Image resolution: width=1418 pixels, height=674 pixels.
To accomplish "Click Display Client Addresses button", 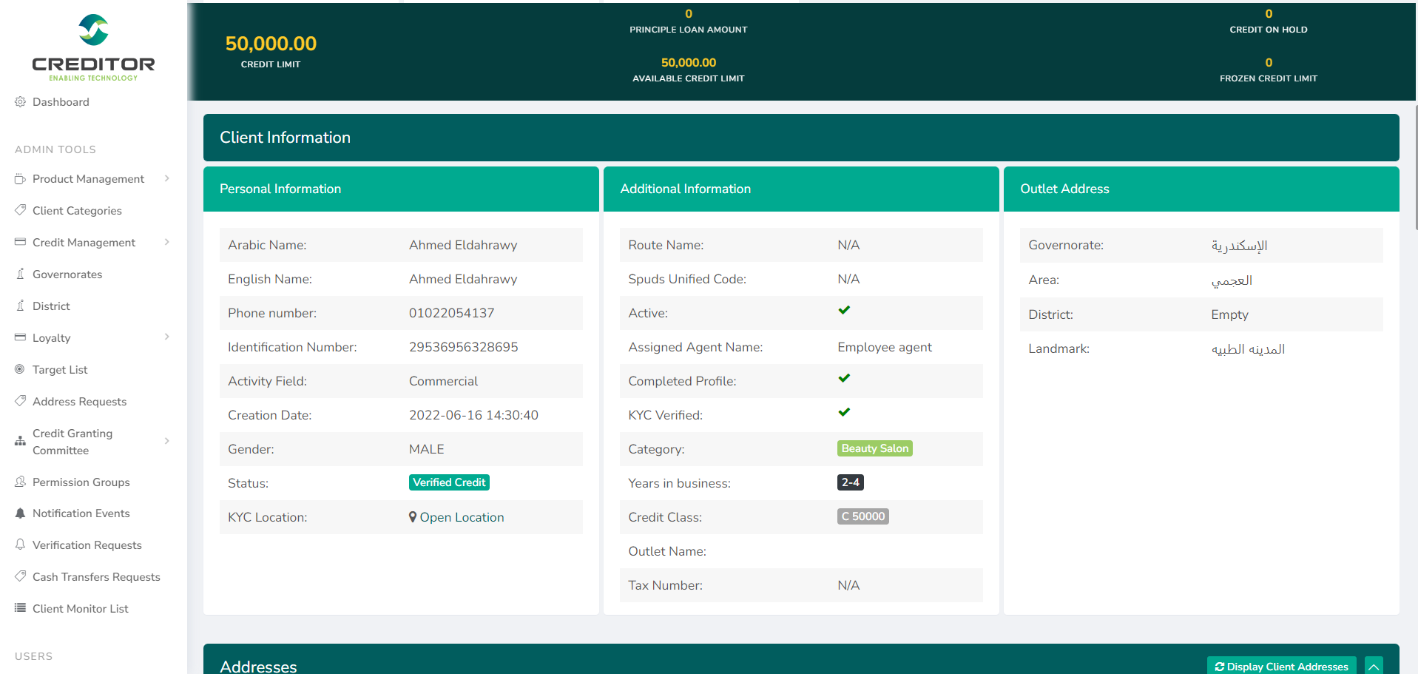I will [x=1281, y=666].
